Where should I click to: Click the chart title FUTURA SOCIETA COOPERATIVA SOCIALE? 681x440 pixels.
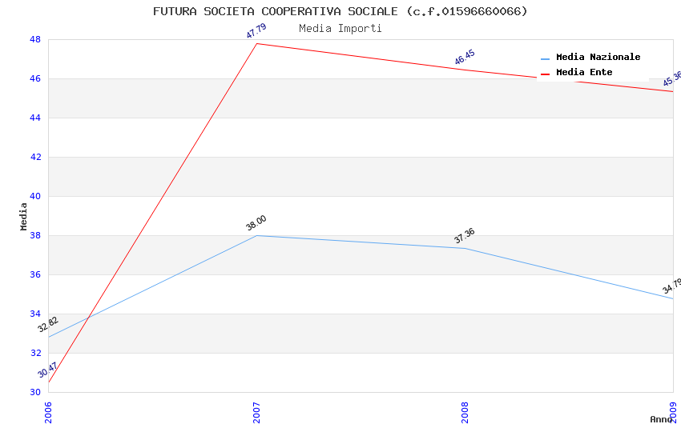coord(340,11)
